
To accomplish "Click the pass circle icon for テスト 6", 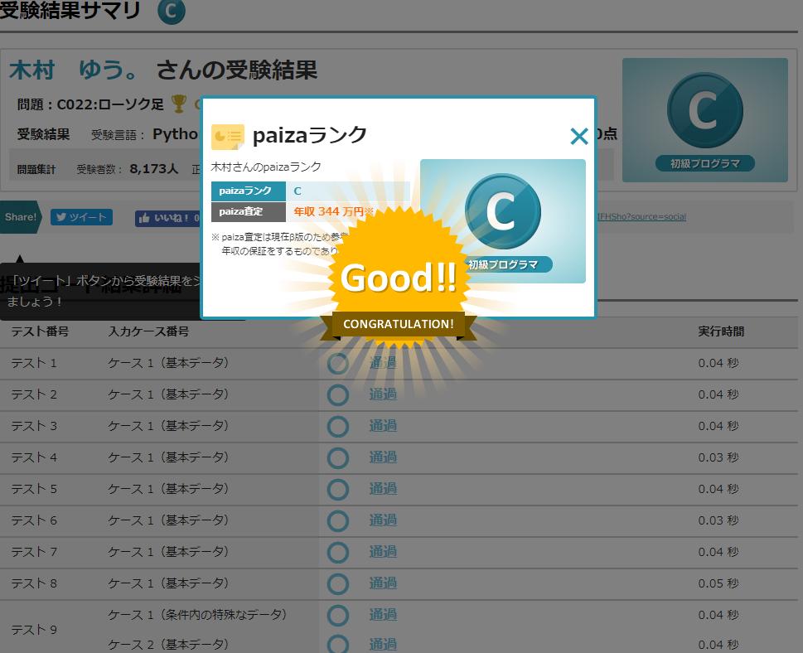I will (x=338, y=521).
